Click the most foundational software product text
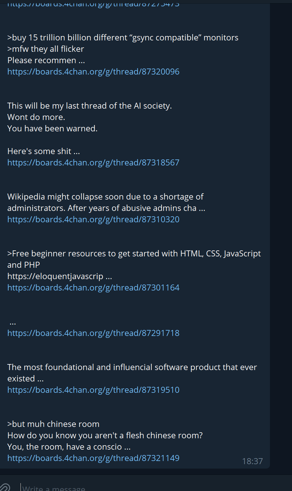292x491 pixels. point(132,373)
